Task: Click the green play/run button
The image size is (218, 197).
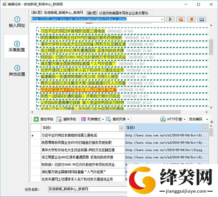Action: [170, 19]
